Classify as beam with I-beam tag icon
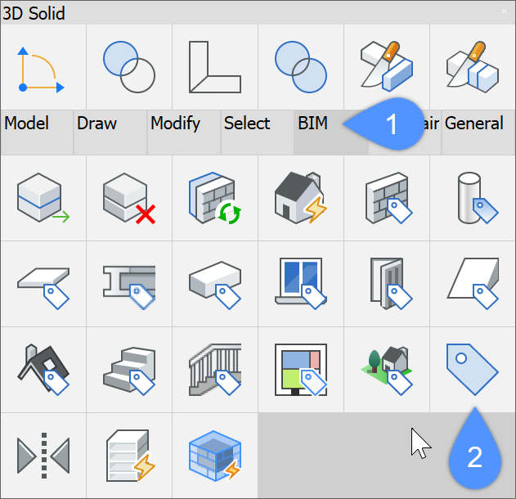The width and height of the screenshot is (516, 499). coord(128,283)
